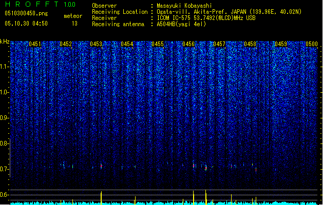Viewport: 323px width, 205px height.
Task: Click the HROFFT 1.0.0 title text
Action: pos(40,4)
